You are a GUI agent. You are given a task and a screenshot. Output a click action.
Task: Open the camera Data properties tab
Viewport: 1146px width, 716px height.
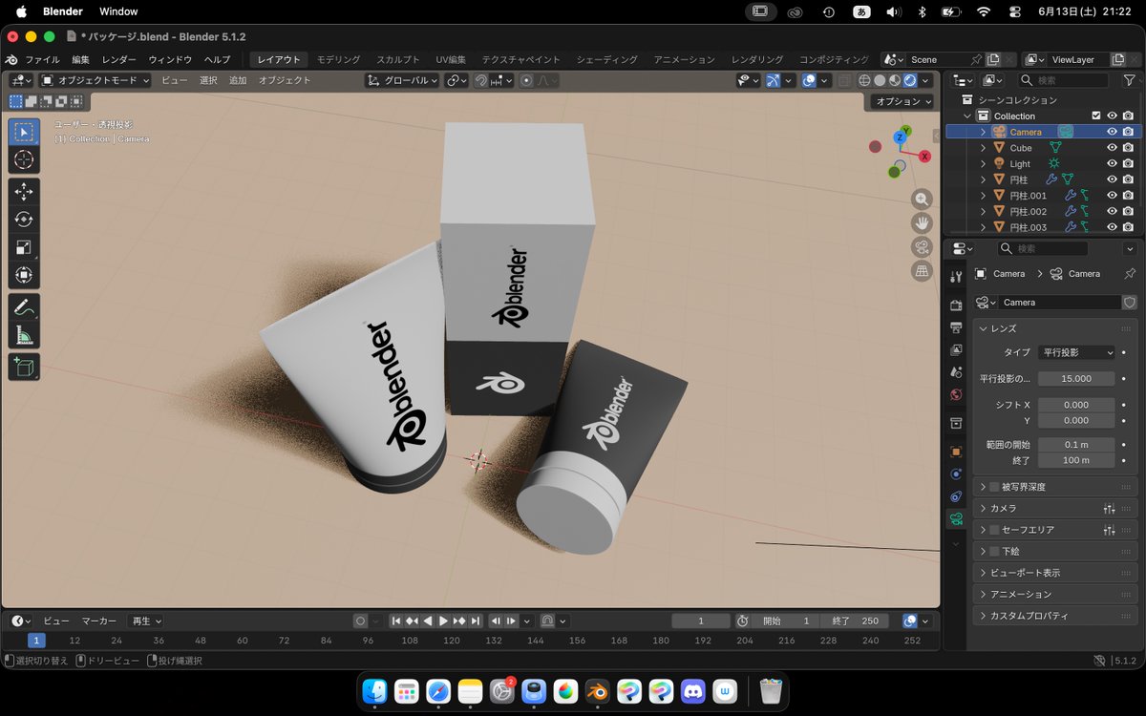pos(956,518)
